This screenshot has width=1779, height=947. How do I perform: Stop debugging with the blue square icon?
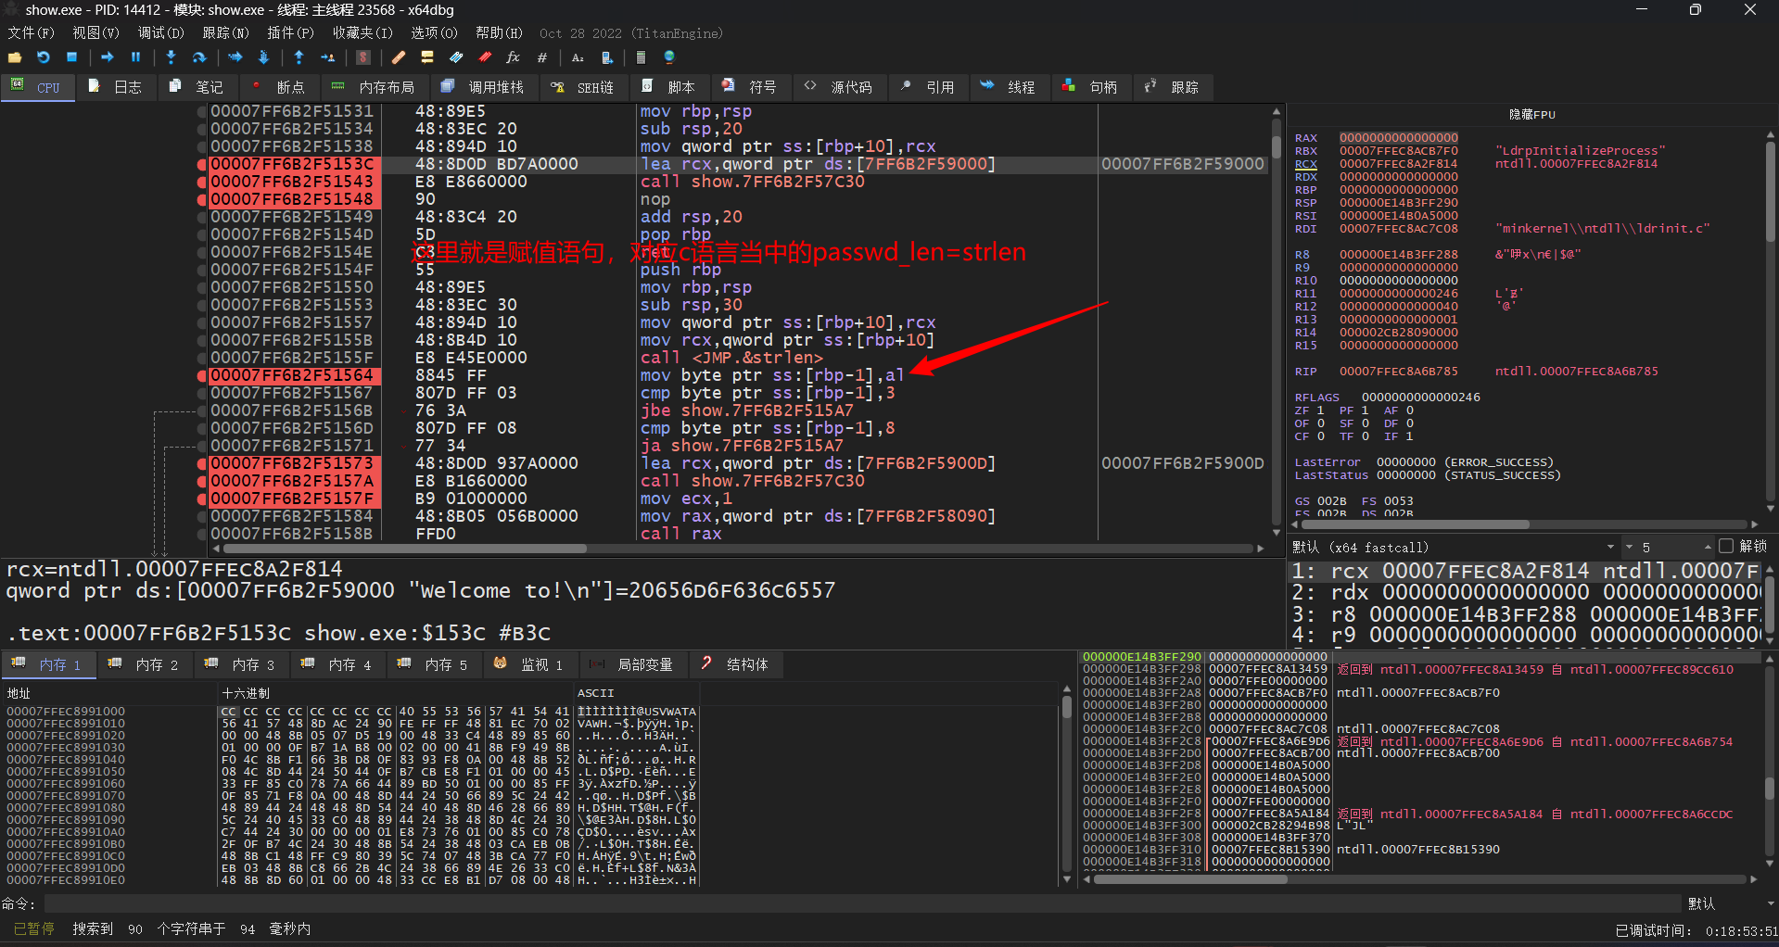click(x=71, y=57)
